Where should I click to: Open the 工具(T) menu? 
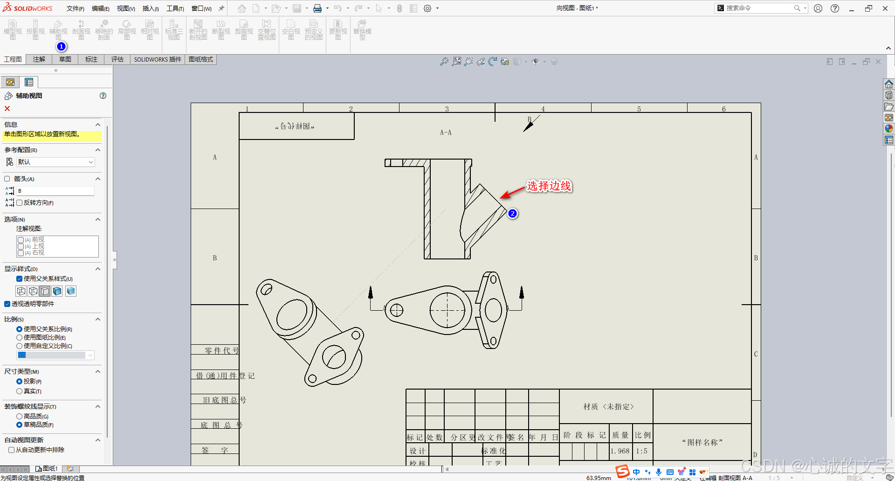tap(175, 8)
